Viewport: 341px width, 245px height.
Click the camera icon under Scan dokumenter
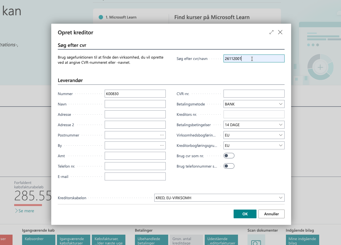(x=256, y=242)
